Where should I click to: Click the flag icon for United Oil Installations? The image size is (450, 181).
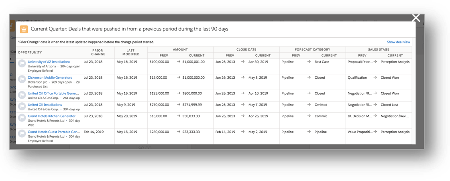pyautogui.click(x=22, y=107)
